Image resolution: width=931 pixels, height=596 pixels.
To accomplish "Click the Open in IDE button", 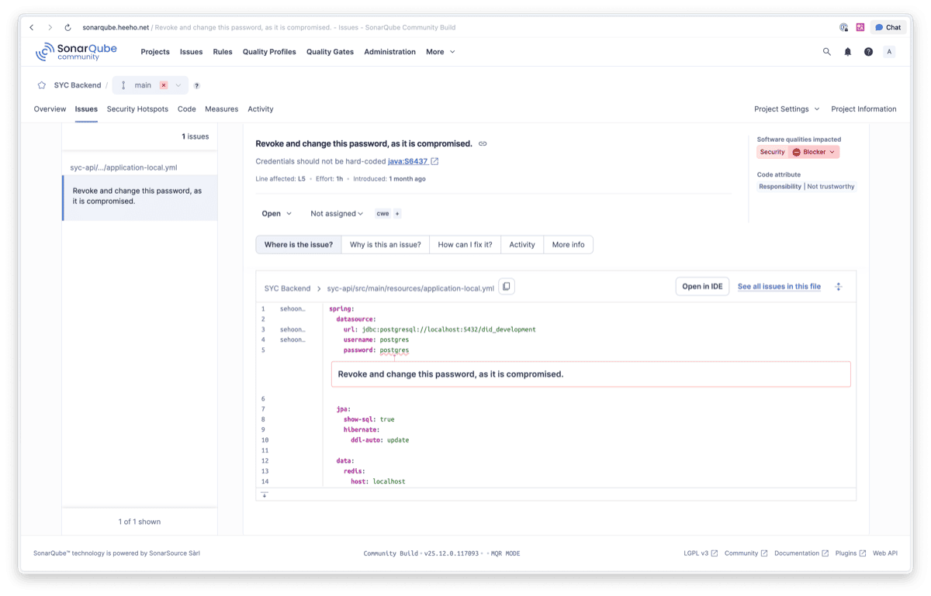I will point(701,286).
